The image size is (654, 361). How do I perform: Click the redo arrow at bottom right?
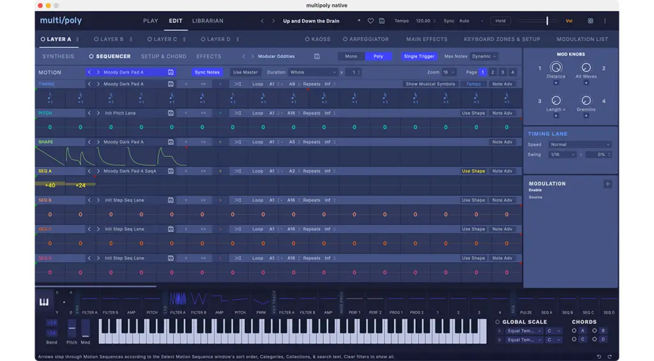tap(609, 357)
